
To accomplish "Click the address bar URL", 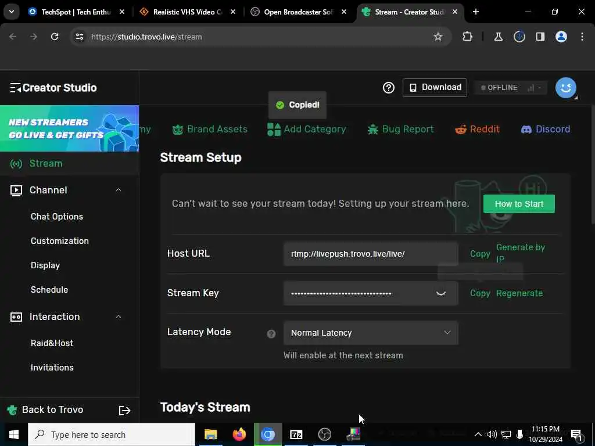I will point(146,37).
